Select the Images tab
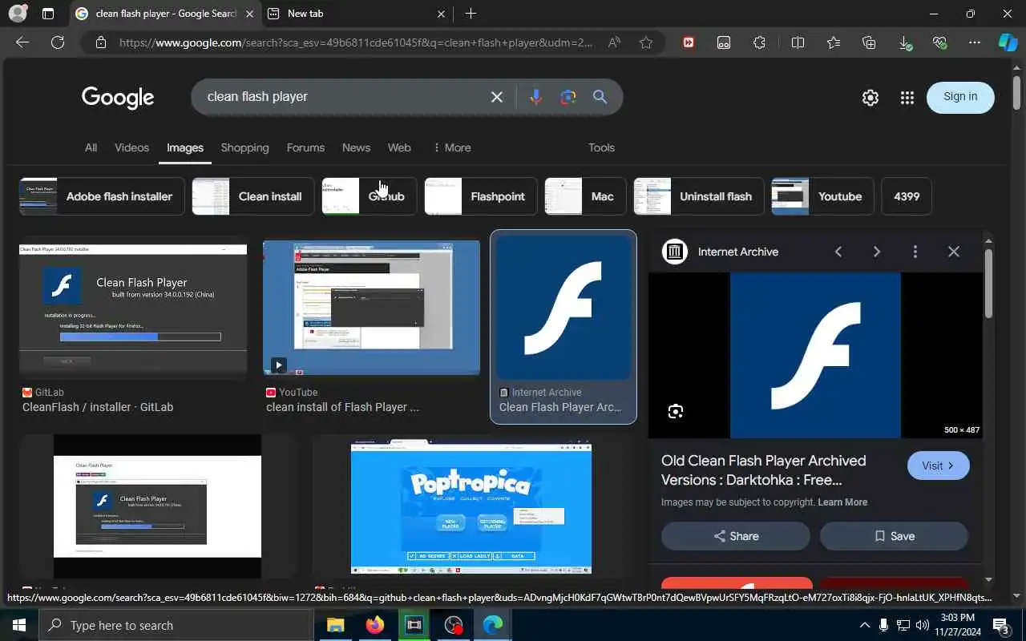This screenshot has height=641, width=1026. (x=185, y=147)
